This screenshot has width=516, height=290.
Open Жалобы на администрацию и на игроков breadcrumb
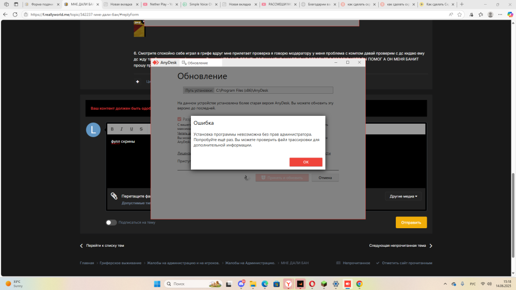(183, 263)
